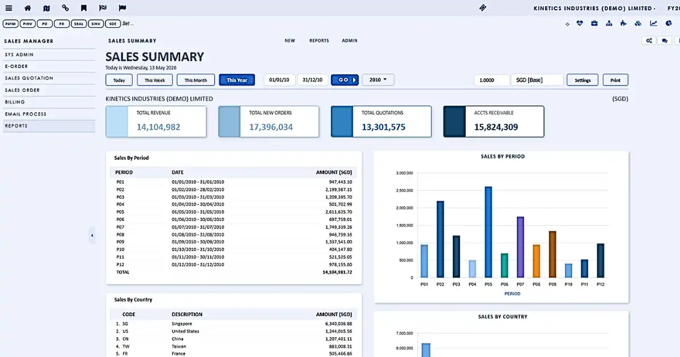
Task: Click the PINV shortcut pill
Action: pyautogui.click(x=27, y=24)
